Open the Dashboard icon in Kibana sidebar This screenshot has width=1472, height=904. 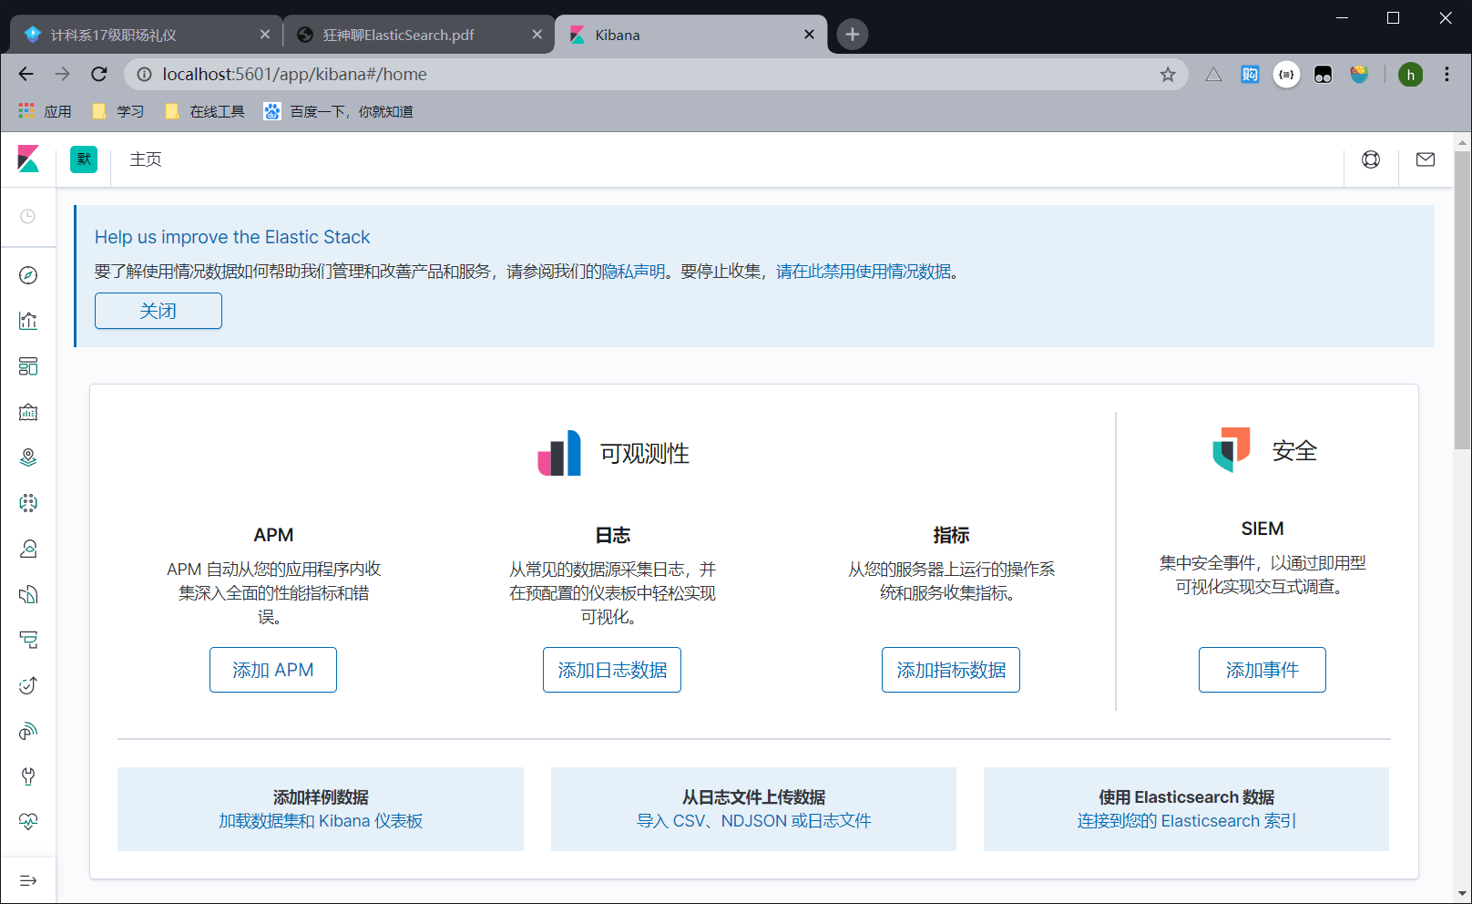pyautogui.click(x=28, y=366)
